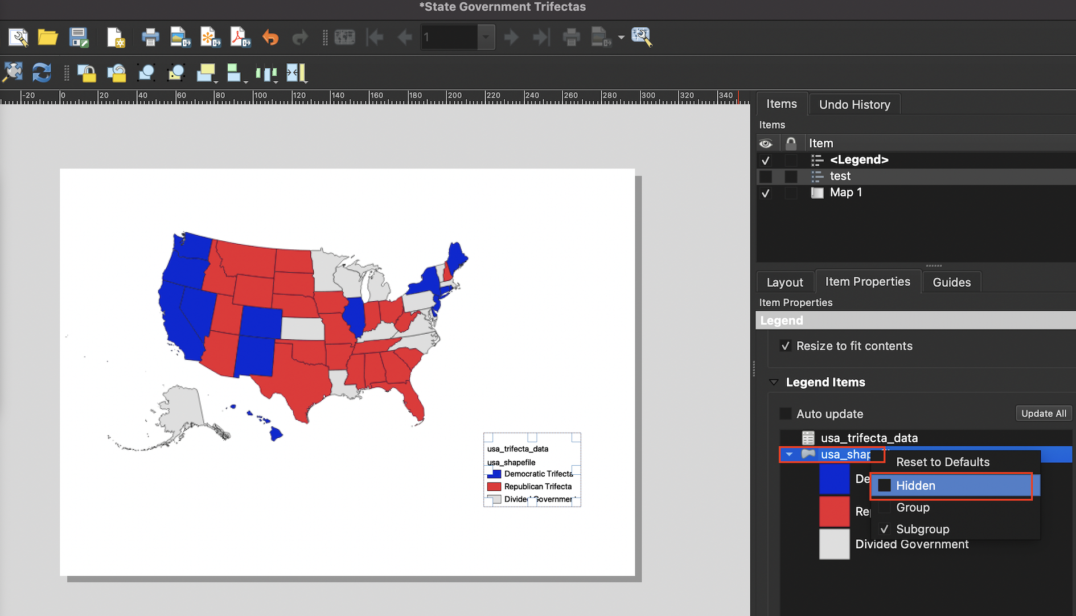Enable the Auto update checkbox

(786, 414)
